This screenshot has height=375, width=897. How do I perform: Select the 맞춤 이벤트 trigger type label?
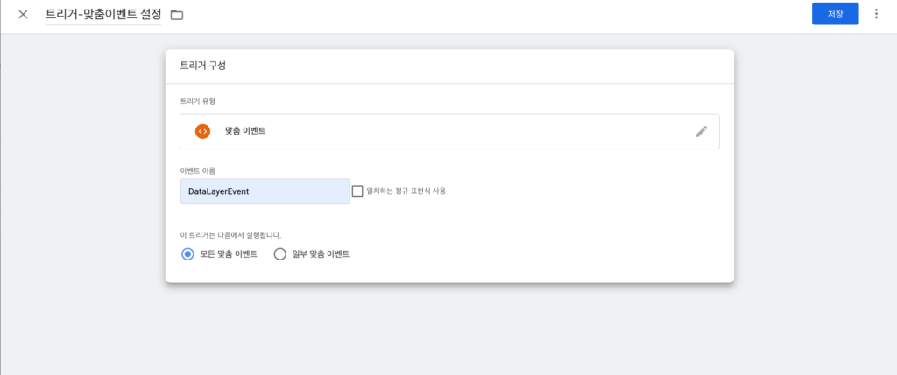coord(245,131)
